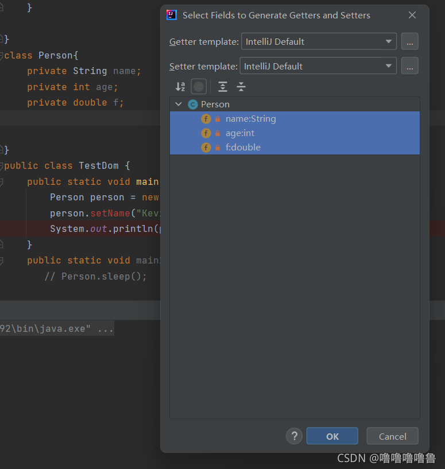Click 'class Person{' in the editor
This screenshot has width=445, height=469.
(41, 55)
